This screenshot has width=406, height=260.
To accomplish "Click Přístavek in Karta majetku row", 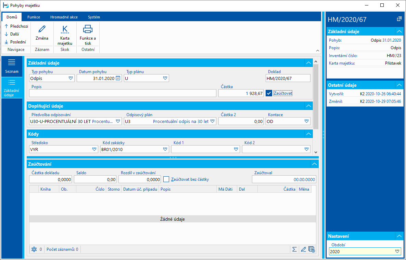I will (393, 63).
